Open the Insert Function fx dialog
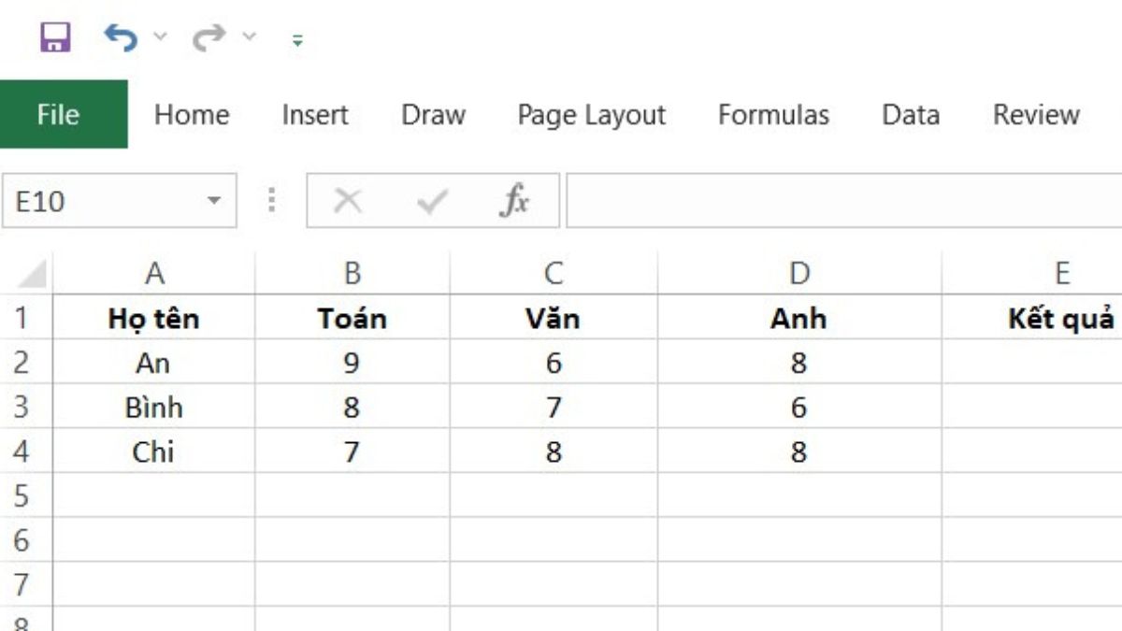Screen dimensions: 1122x631 pos(515,200)
